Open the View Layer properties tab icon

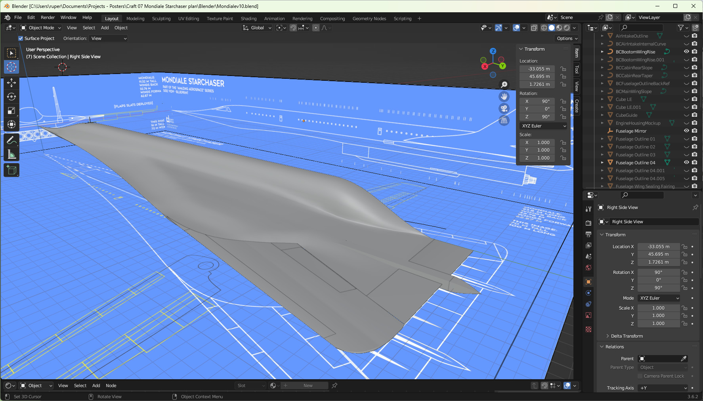click(588, 245)
